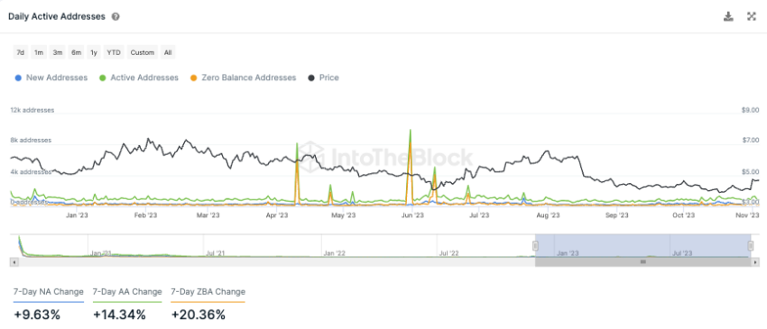Viewport: 767px width, 329px height.
Task: Toggle the Active Addresses series
Action: [139, 78]
